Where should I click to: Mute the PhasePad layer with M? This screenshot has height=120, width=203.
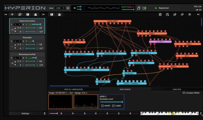tap(23, 41)
